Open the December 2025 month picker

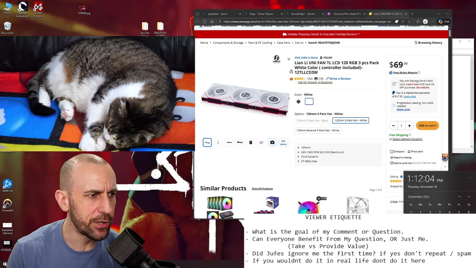point(419,197)
